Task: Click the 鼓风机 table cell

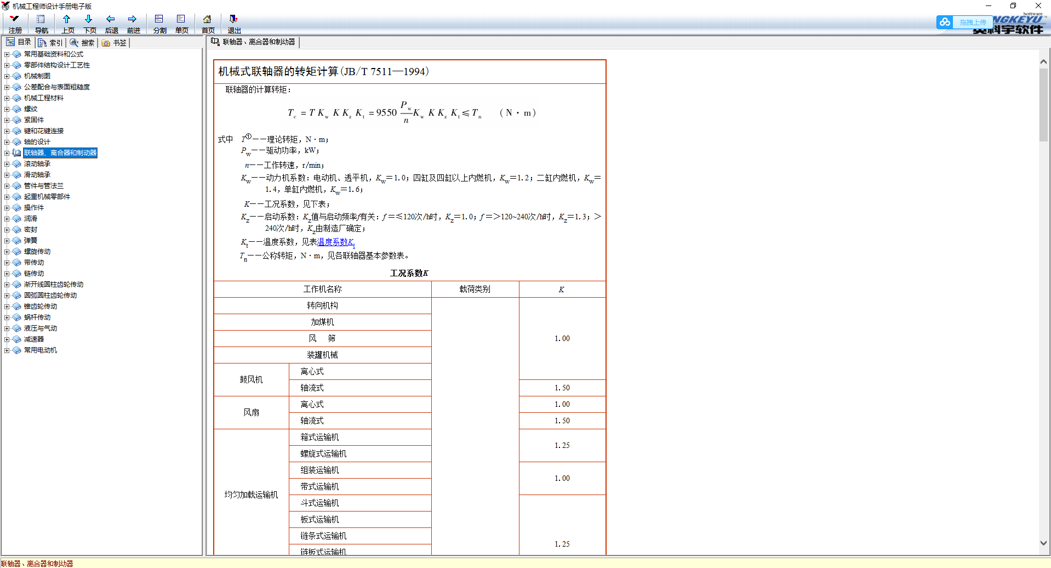Action: (252, 380)
